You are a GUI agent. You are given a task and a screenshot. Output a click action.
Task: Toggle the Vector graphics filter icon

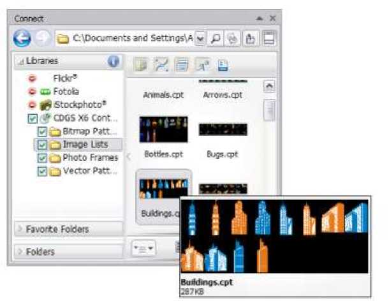(x=161, y=65)
